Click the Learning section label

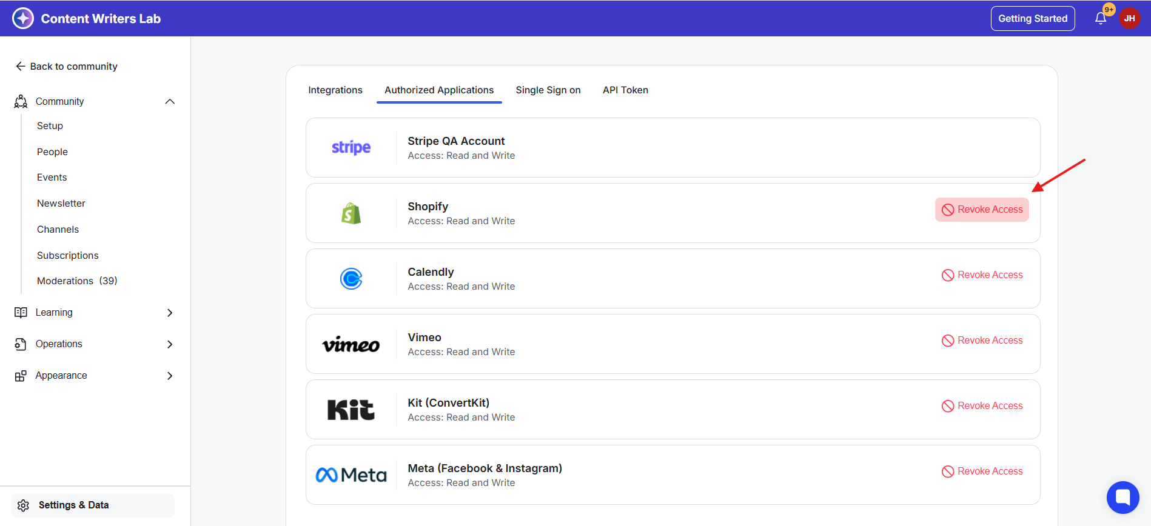54,312
